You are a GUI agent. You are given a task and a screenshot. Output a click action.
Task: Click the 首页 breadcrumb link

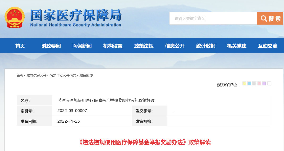point(20,76)
